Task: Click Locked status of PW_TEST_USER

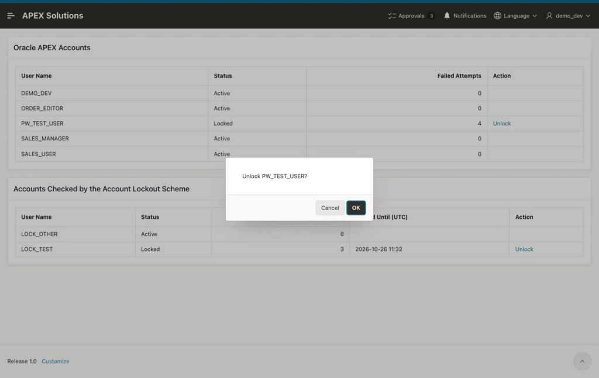Action: (223, 123)
